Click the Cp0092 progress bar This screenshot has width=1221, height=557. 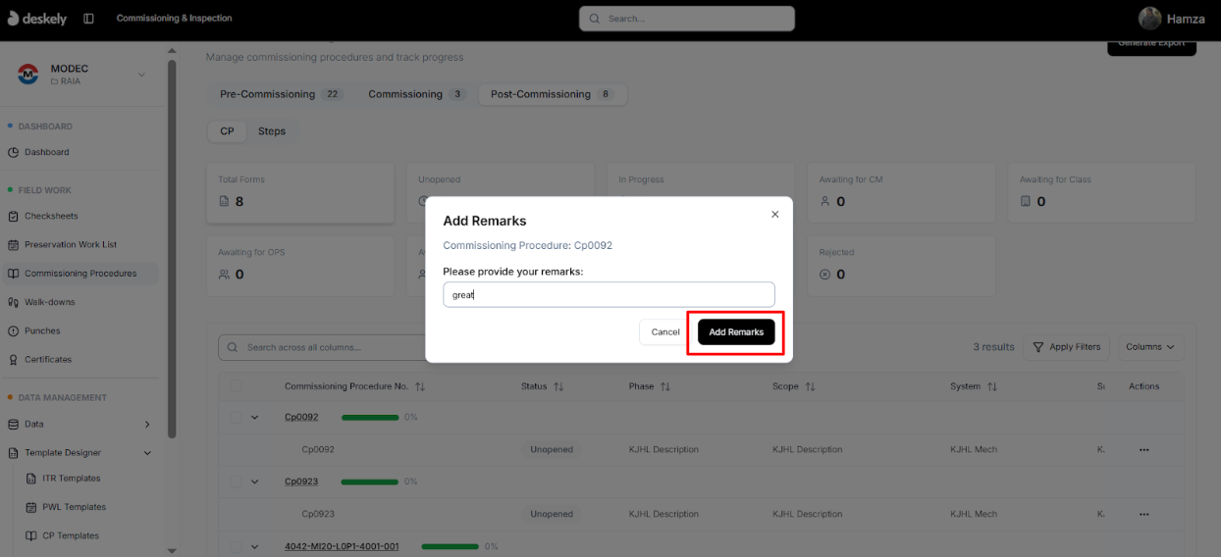(370, 417)
